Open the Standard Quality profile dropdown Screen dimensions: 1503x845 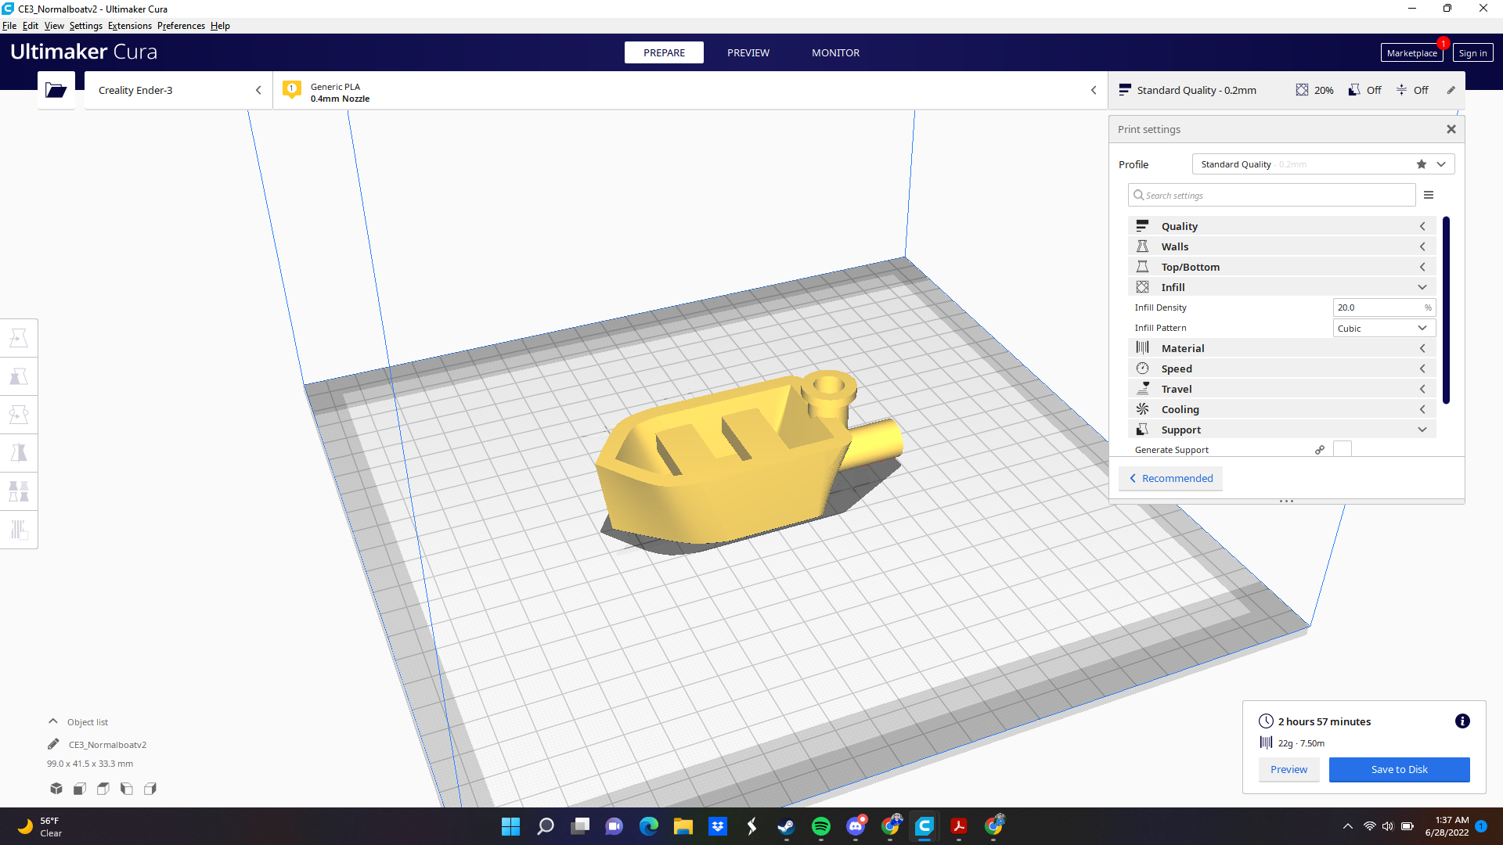tap(1323, 164)
